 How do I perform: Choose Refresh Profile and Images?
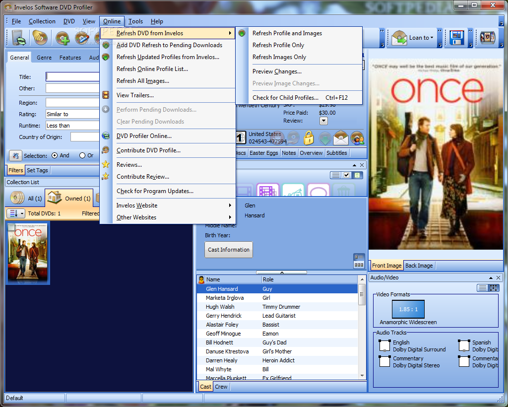click(x=299, y=33)
